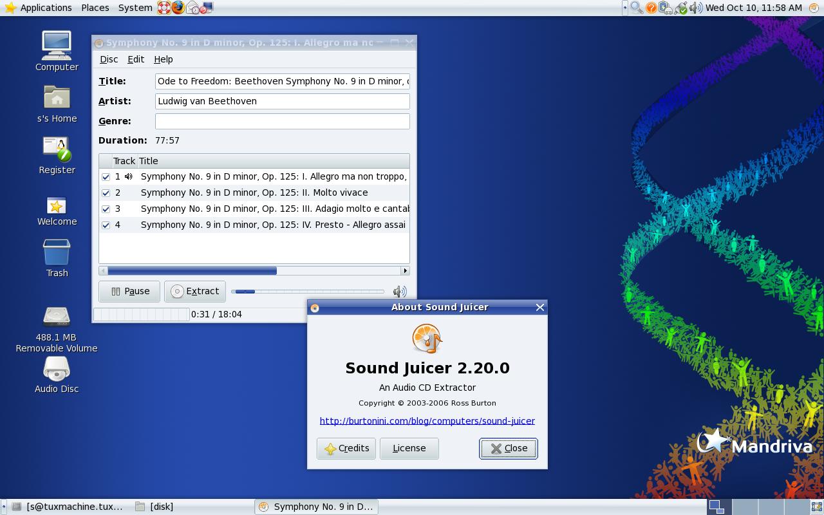Image resolution: width=824 pixels, height=515 pixels.
Task: Click the Credits button
Action: [x=346, y=448]
